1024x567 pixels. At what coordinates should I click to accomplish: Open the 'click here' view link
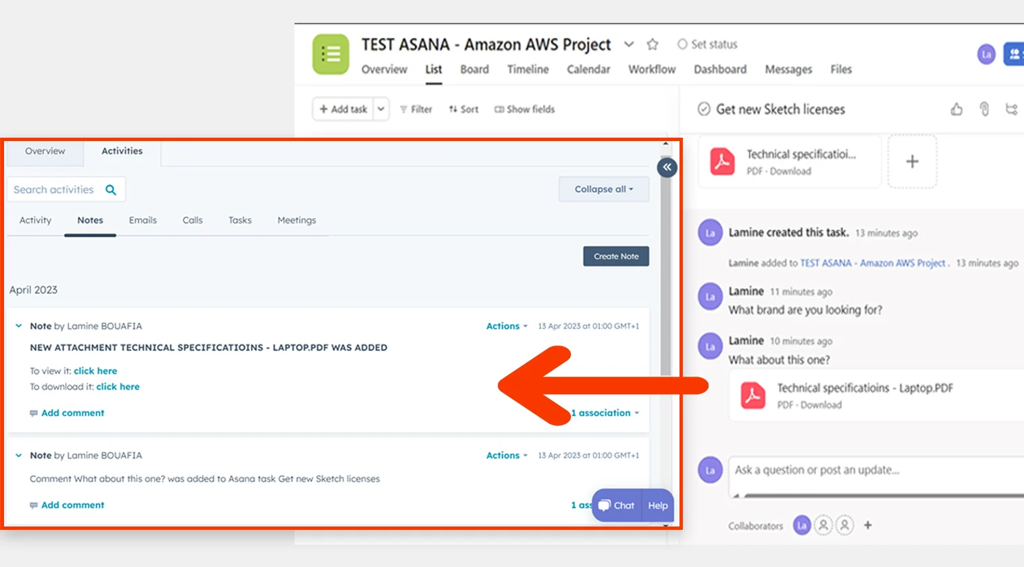(x=95, y=371)
